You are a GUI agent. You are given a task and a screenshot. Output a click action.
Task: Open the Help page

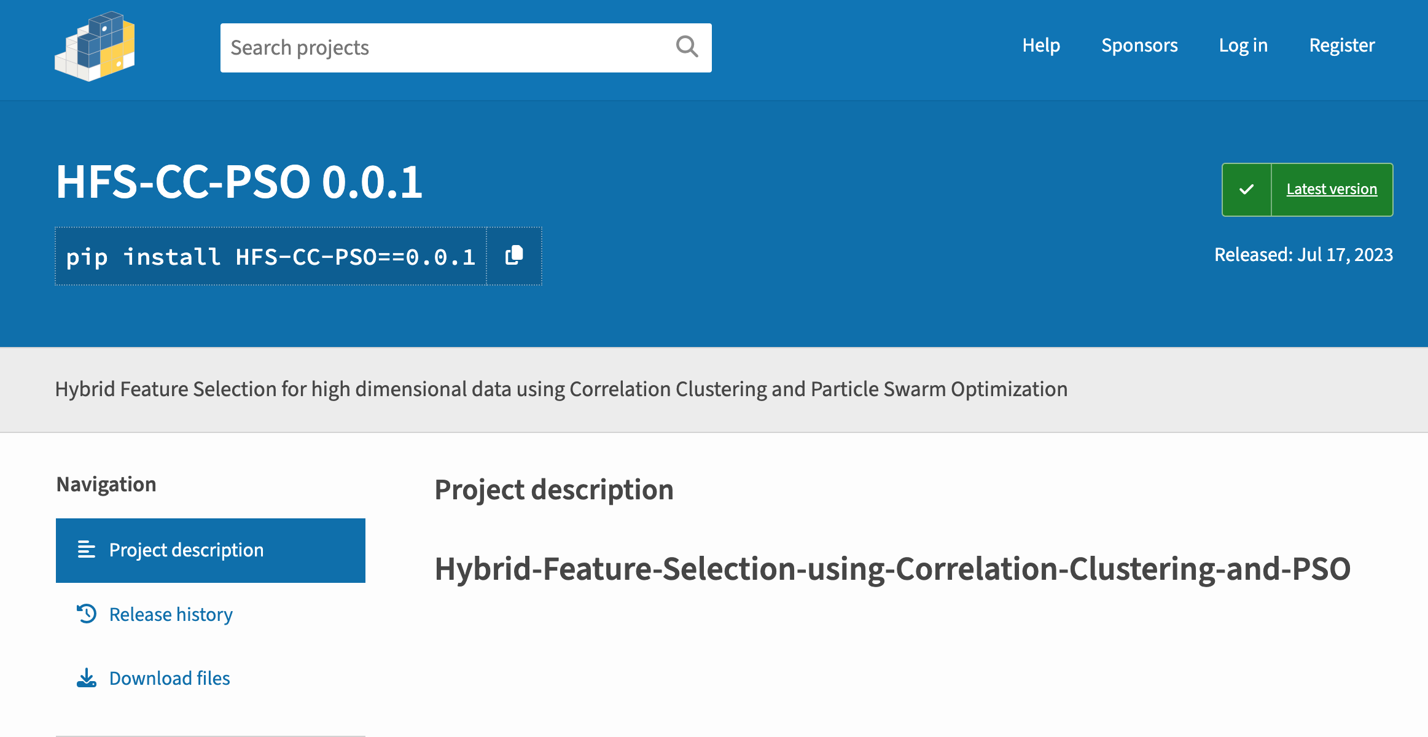[1041, 45]
